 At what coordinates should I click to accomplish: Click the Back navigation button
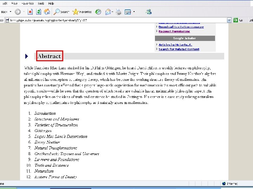[x=4, y=12]
